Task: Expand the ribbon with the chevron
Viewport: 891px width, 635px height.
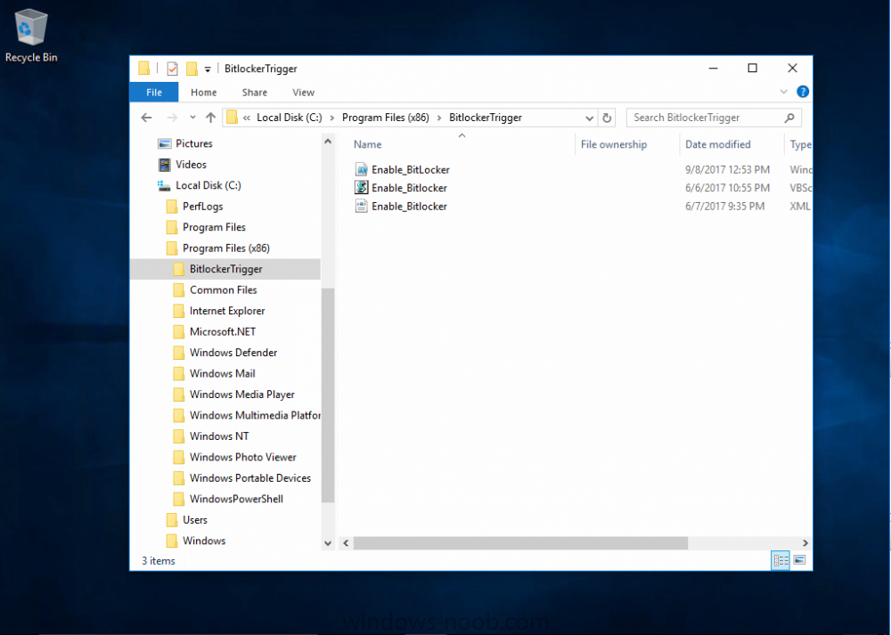Action: coord(783,92)
